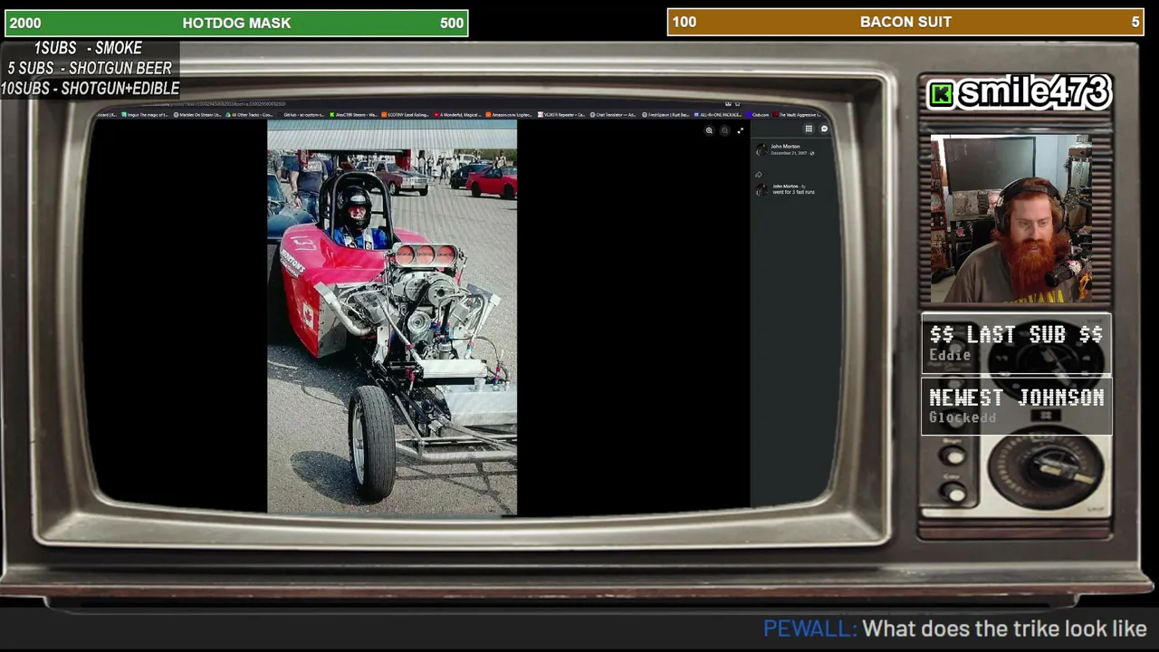Viewport: 1159px width, 652px height.
Task: Open the VE3KTR Repeater bookmark
Action: pos(561,115)
